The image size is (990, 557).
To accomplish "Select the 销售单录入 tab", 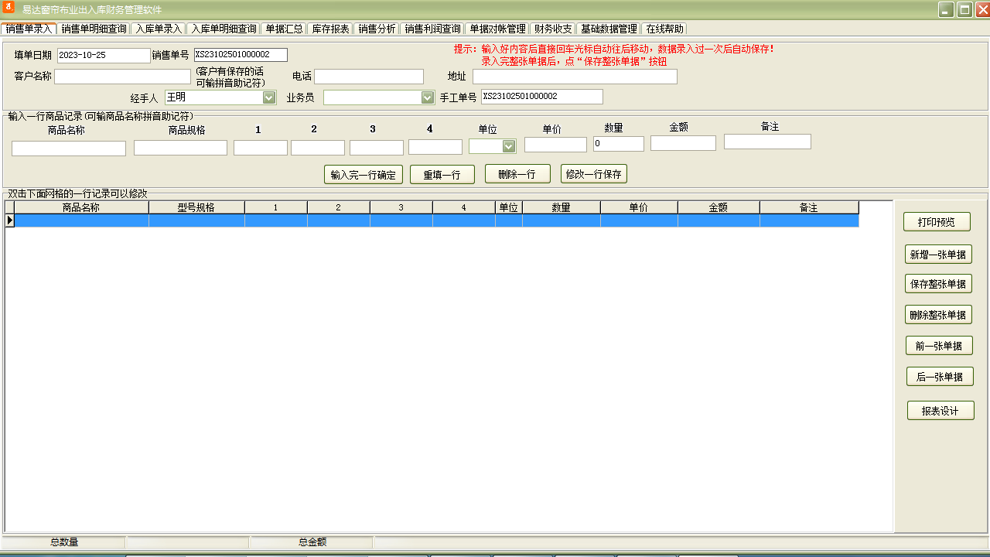I will click(x=29, y=29).
